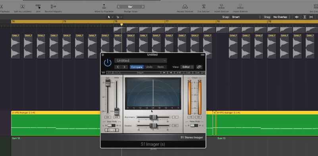Click the waveform zoom icon beside Drag
318x156 pixels.
coord(297,17)
